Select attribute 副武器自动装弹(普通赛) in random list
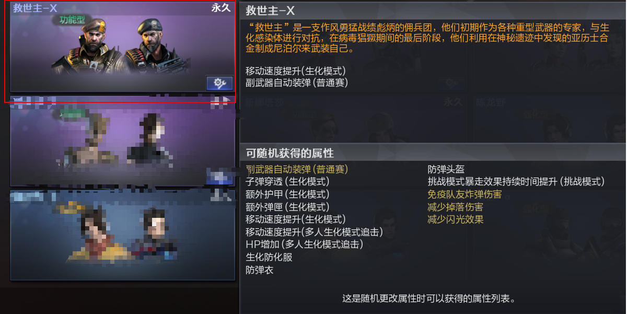The height and width of the screenshot is (314, 627). [297, 169]
